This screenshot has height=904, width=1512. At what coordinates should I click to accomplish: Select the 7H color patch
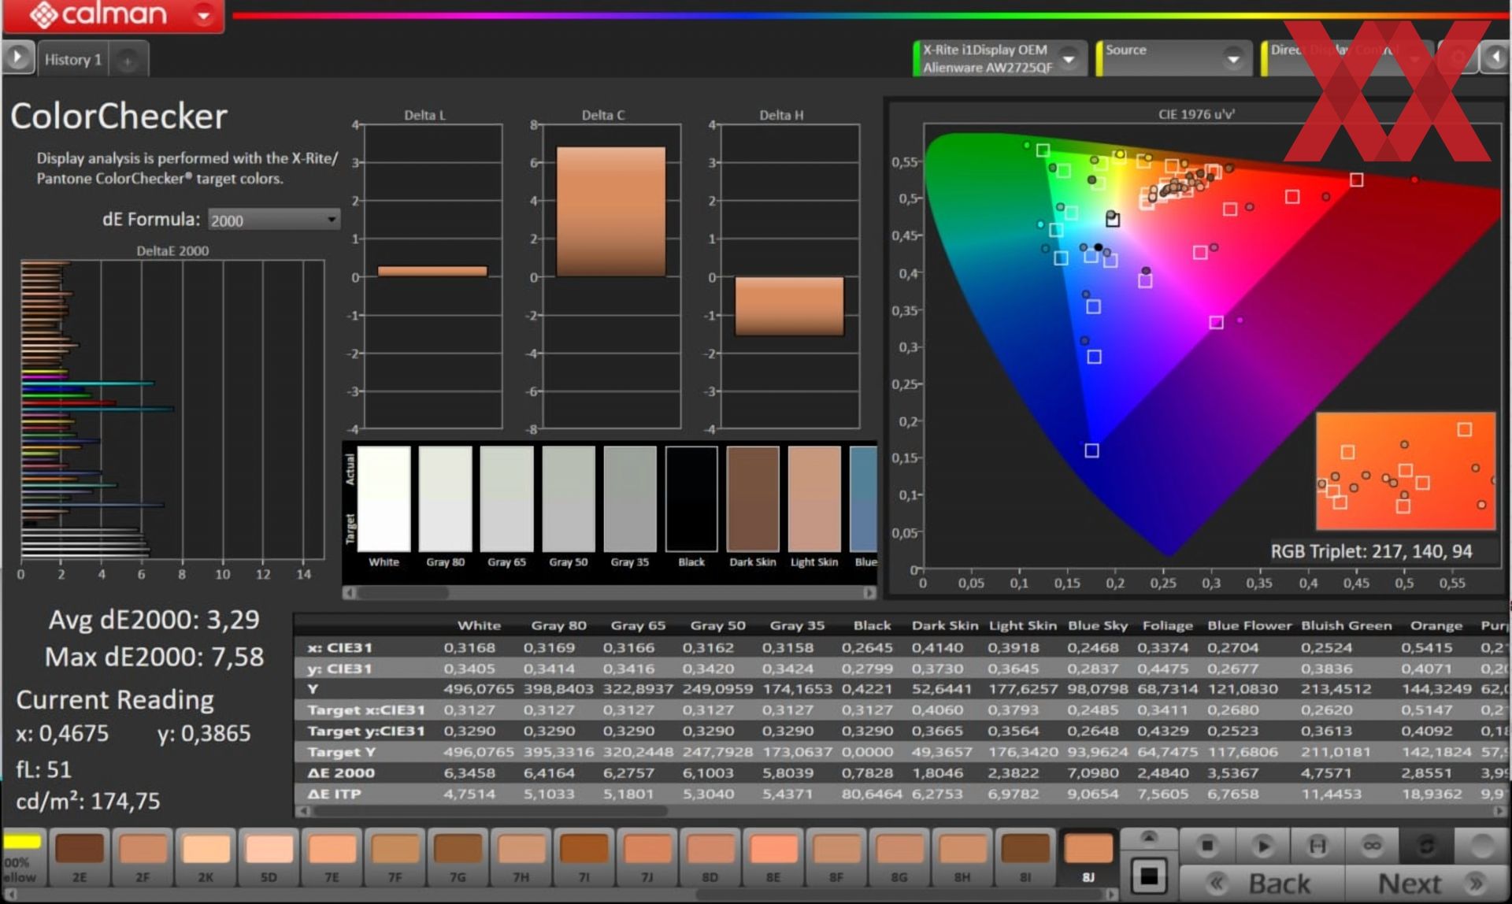(x=521, y=858)
